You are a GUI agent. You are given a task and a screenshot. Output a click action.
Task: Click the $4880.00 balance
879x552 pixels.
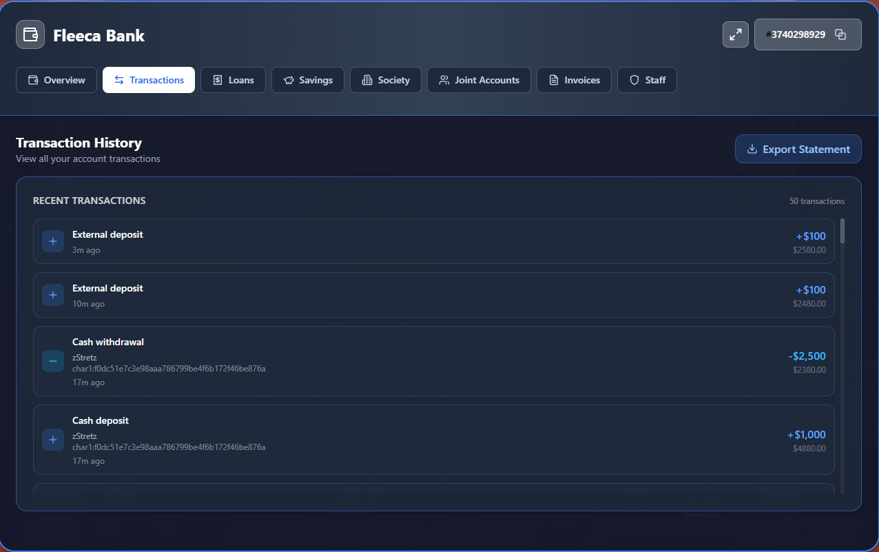(809, 449)
